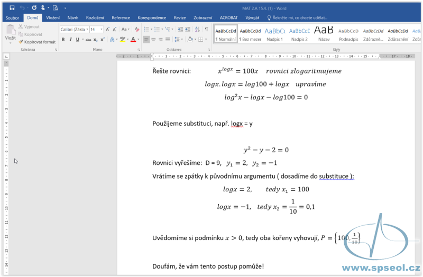This screenshot has width=423, height=277.
Task: Click the Increase indent icon
Action: [188, 29]
